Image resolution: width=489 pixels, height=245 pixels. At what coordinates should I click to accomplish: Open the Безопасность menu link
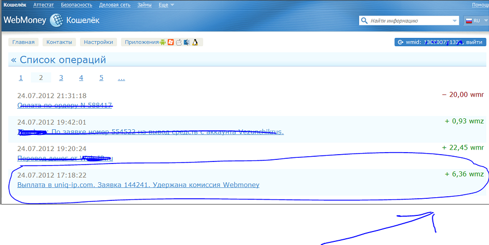click(76, 5)
